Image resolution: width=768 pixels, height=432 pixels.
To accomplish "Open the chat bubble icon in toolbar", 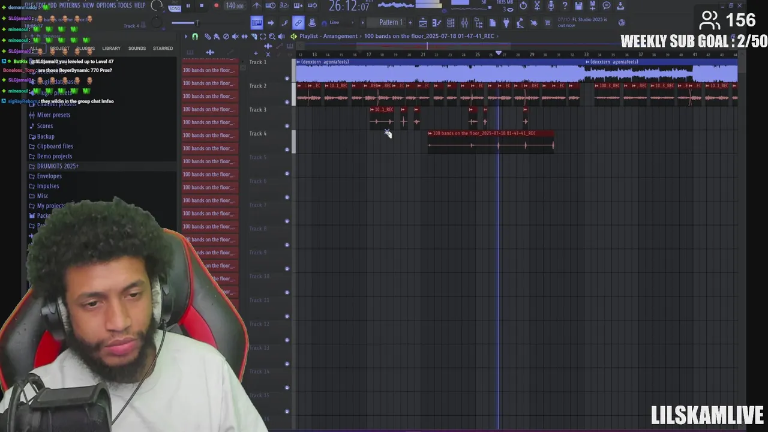I will (607, 5).
